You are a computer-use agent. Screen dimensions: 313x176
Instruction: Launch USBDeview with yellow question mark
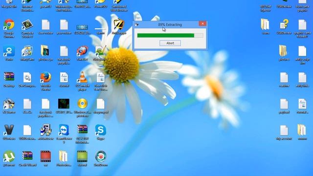[x=284, y=27]
